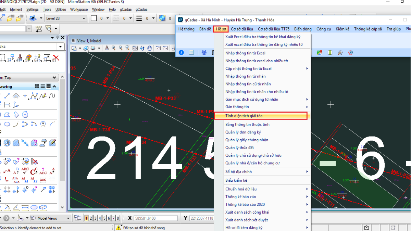Click 'Biểu kiểm kê' menu entry
This screenshot has width=411, height=231.
(236, 180)
